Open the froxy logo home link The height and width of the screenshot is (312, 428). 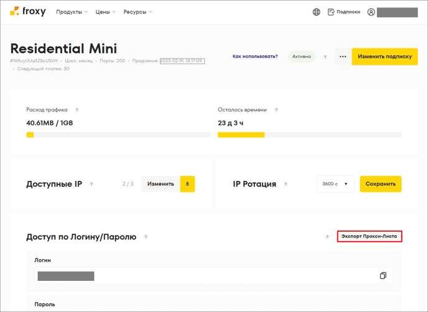point(27,11)
